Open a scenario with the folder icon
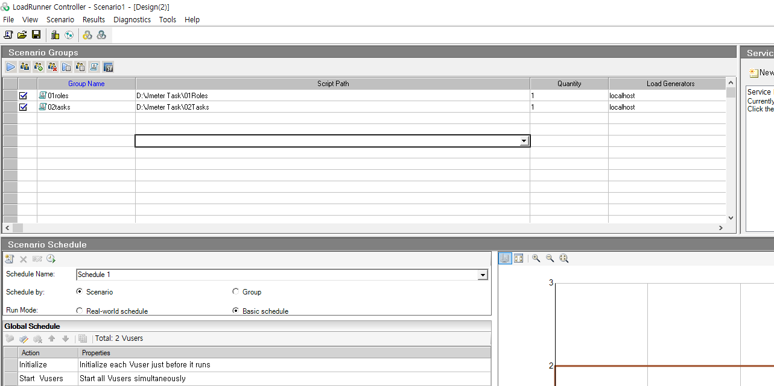 click(22, 35)
